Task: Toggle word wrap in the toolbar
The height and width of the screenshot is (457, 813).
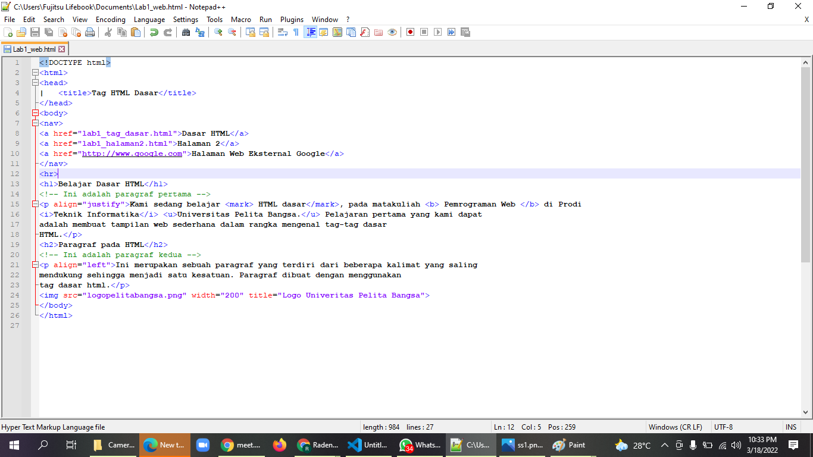Action: pyautogui.click(x=283, y=32)
